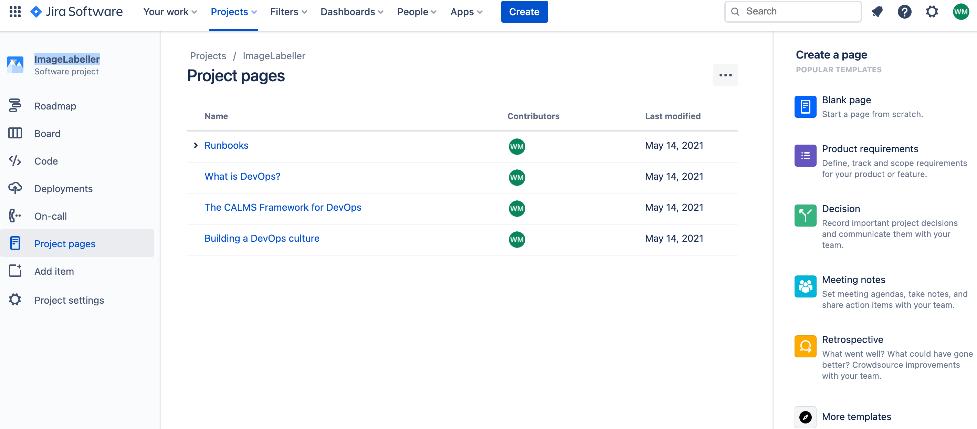Click the What is DevOps? page link
This screenshot has height=429, width=977.
242,177
